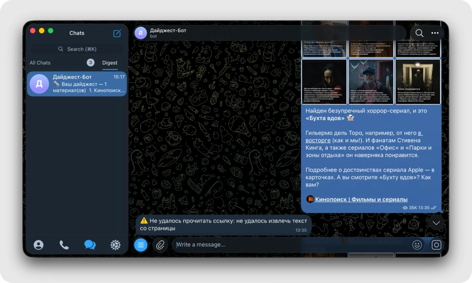Click the 'Chats' sidebar title
472x283 pixels.
[77, 33]
